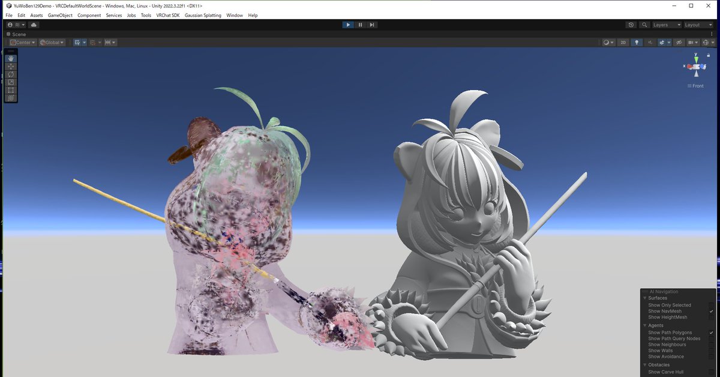Click the Step frame button
Image resolution: width=720 pixels, height=377 pixels.
[x=372, y=25]
